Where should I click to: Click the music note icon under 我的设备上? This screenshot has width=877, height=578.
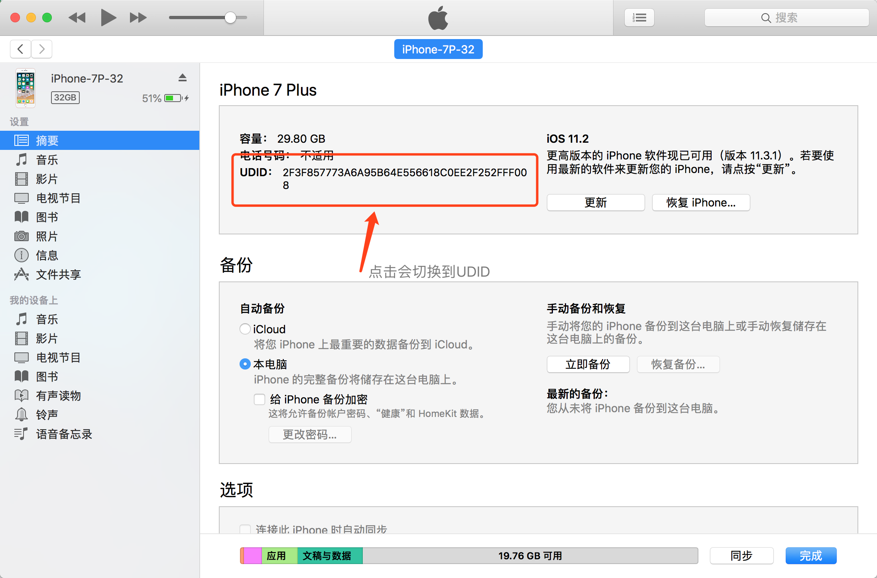point(22,319)
